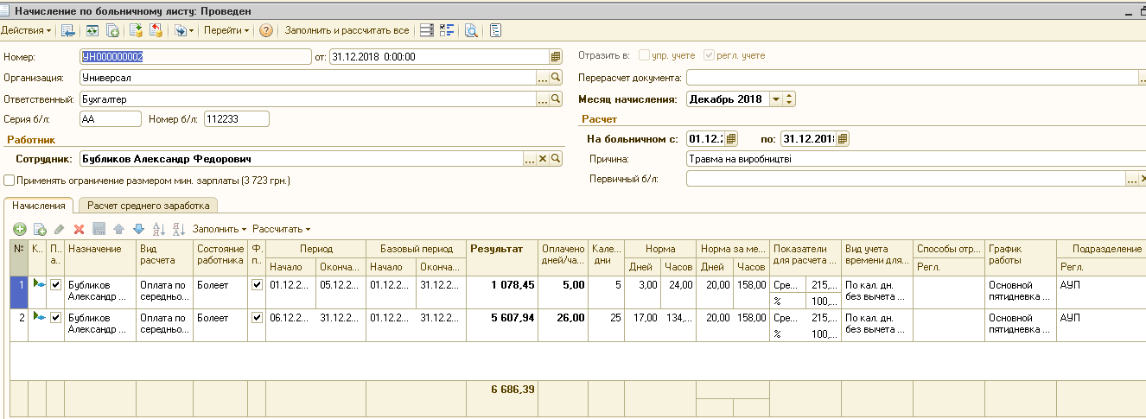Move row up with the up arrow

tap(119, 229)
